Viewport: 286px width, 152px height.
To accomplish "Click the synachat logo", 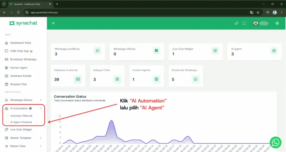I will tap(23, 23).
